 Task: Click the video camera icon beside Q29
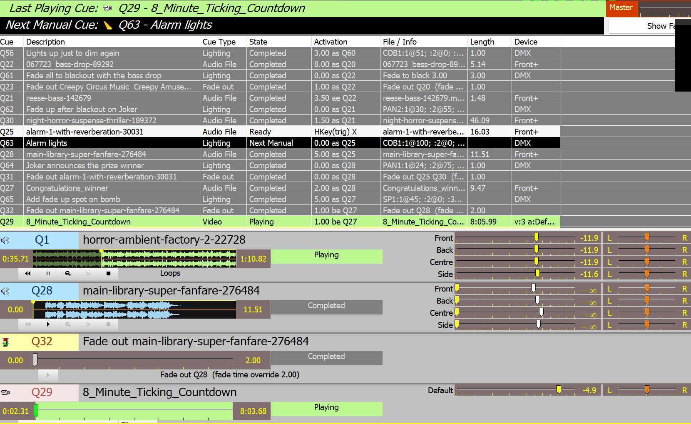click(5, 392)
